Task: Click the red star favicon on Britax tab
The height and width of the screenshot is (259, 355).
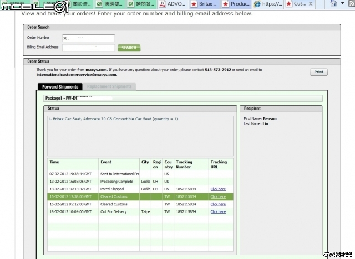Action: 194,4
